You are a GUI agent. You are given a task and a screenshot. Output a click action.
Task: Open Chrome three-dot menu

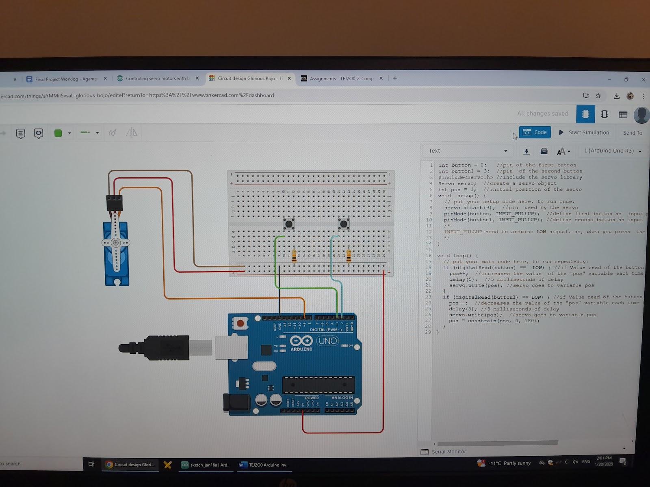[643, 96]
